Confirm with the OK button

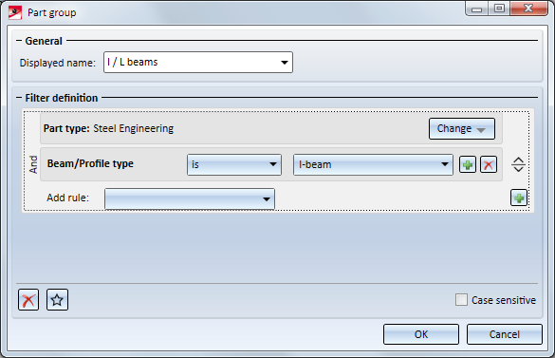click(x=421, y=334)
